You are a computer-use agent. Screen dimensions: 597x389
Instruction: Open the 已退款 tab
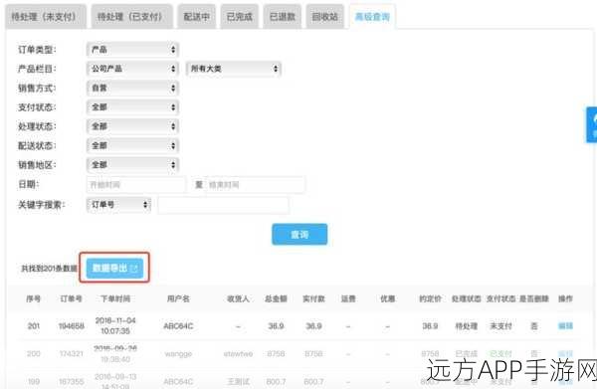(x=283, y=17)
